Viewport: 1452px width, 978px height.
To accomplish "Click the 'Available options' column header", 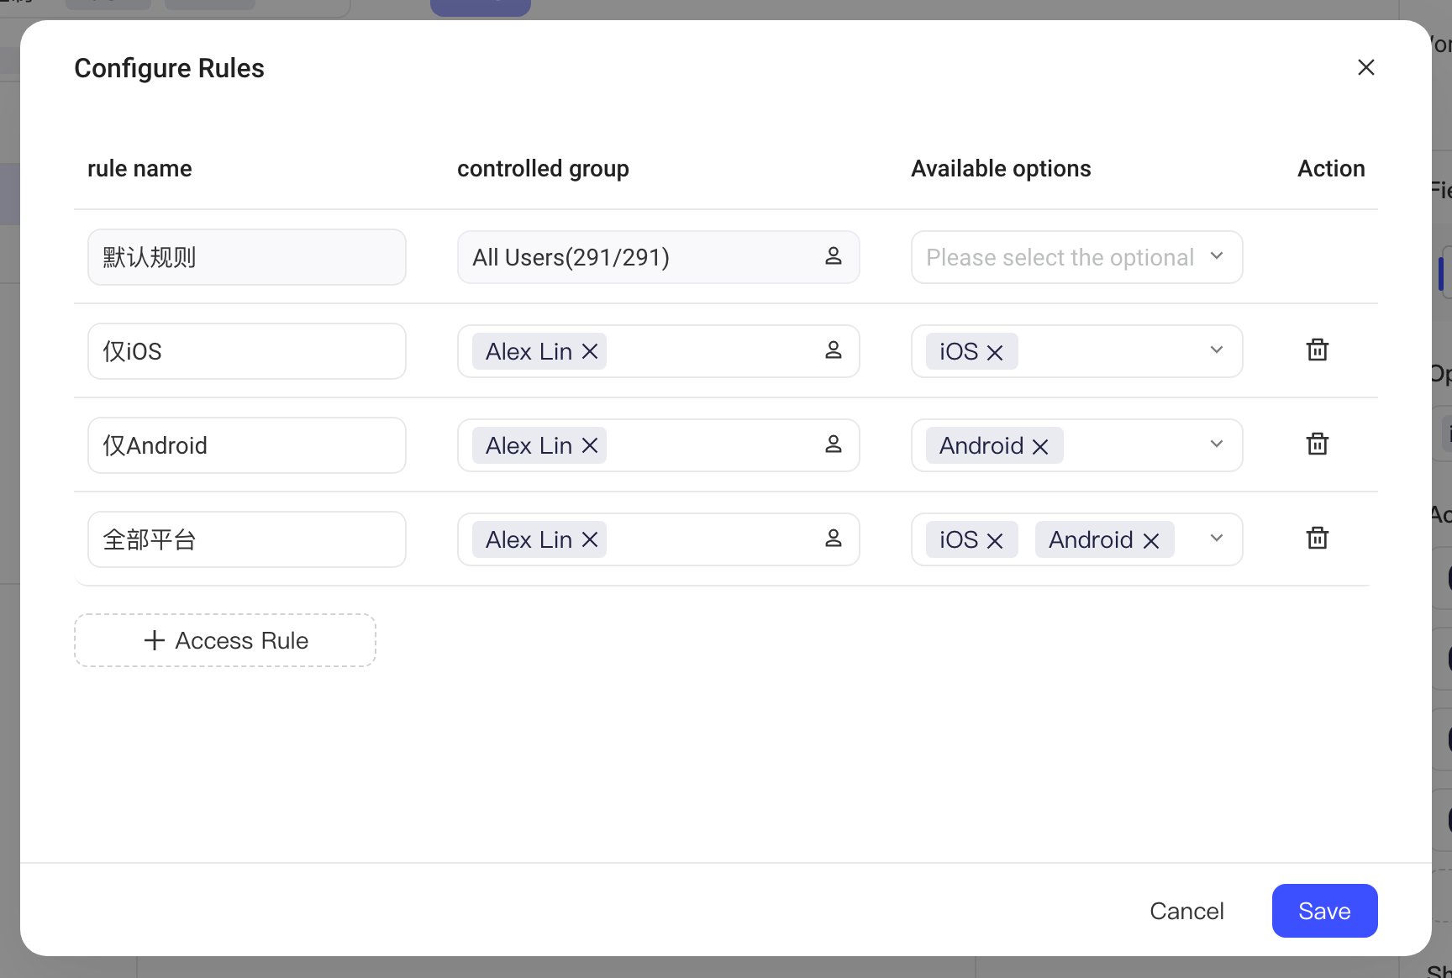I will coord(1001,169).
